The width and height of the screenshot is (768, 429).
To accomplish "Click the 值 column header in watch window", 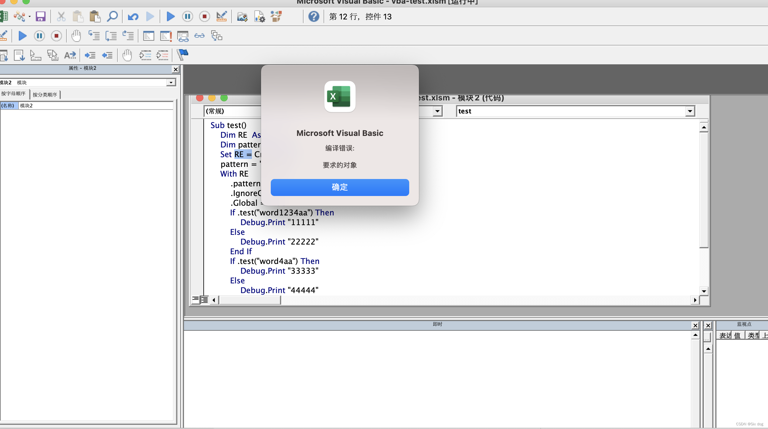I will (x=738, y=335).
